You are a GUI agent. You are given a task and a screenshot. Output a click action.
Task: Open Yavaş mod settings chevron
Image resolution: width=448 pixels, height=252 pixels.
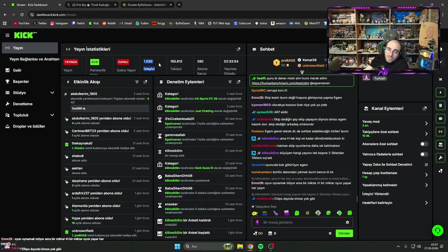click(x=426, y=124)
